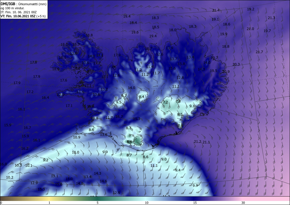This screenshot has height=205, width=290.
Task: Click the VT: Fim. 10.06.2021 05Z valid-time line
Action: [23, 16]
